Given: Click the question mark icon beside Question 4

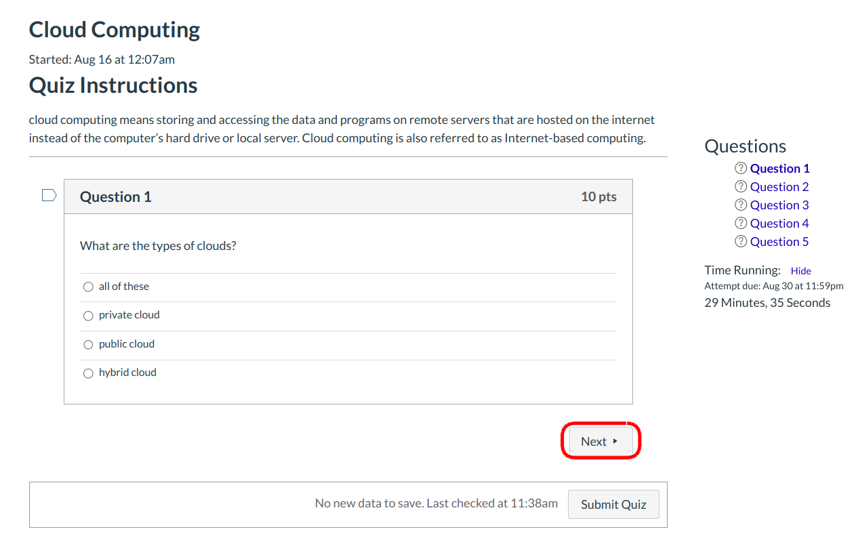Looking at the screenshot, I should (741, 224).
